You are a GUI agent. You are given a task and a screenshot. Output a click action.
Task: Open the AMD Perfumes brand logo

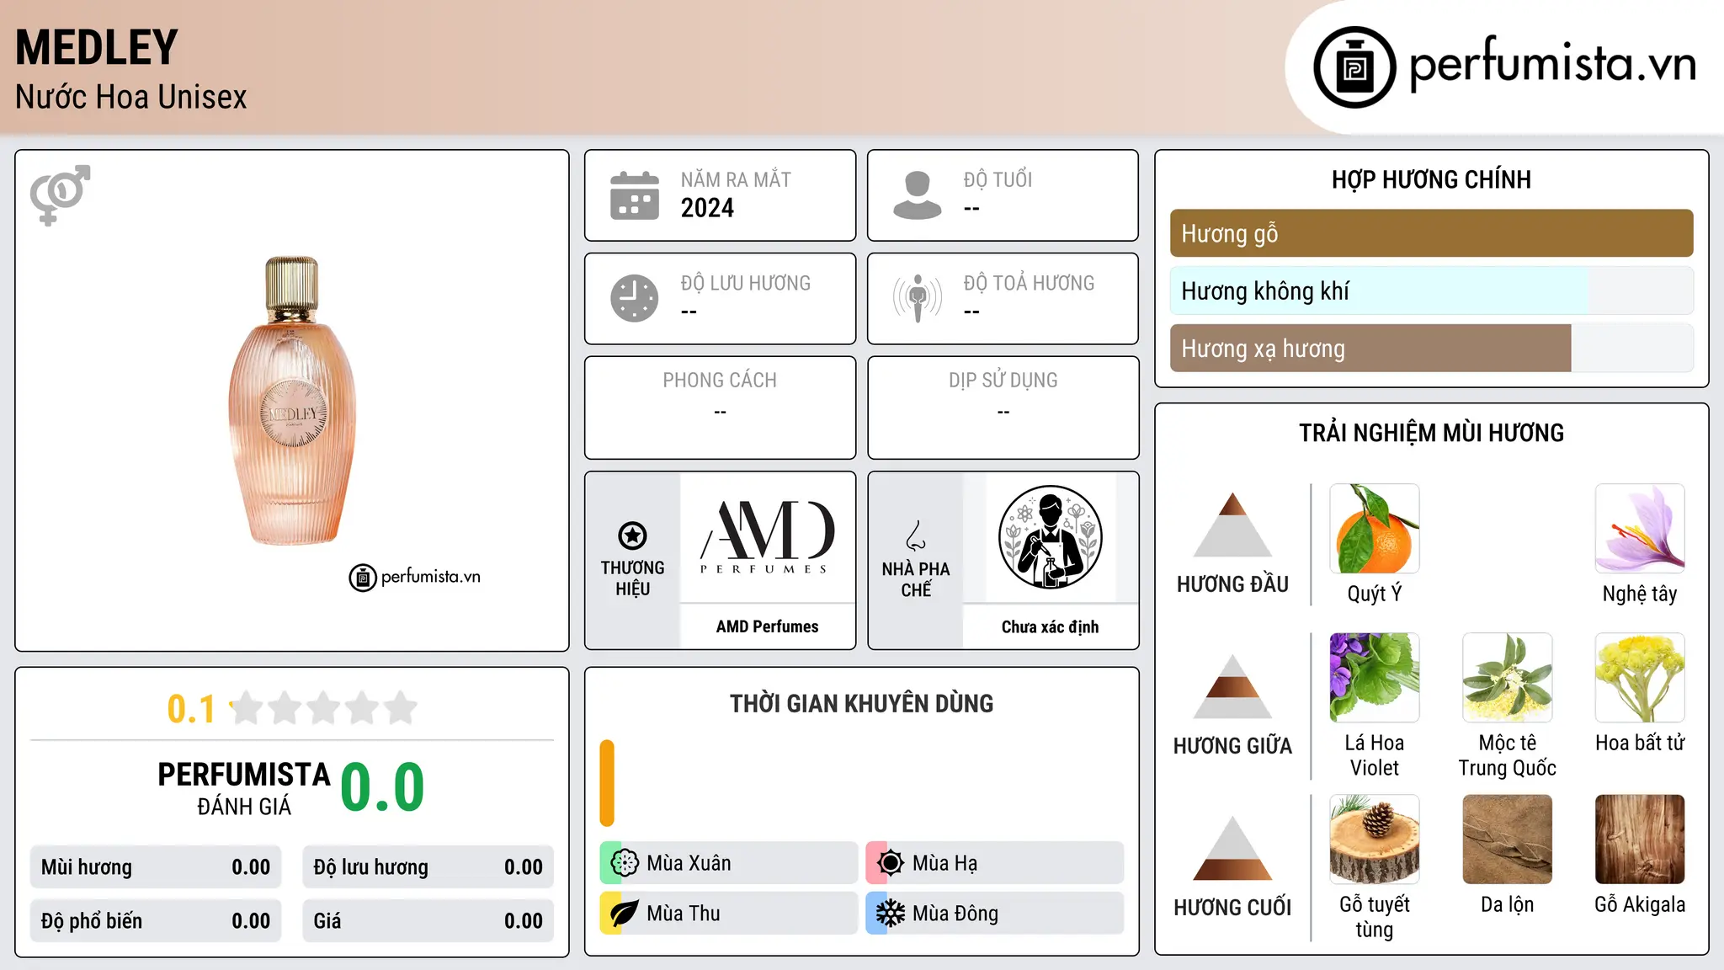pyautogui.click(x=767, y=537)
